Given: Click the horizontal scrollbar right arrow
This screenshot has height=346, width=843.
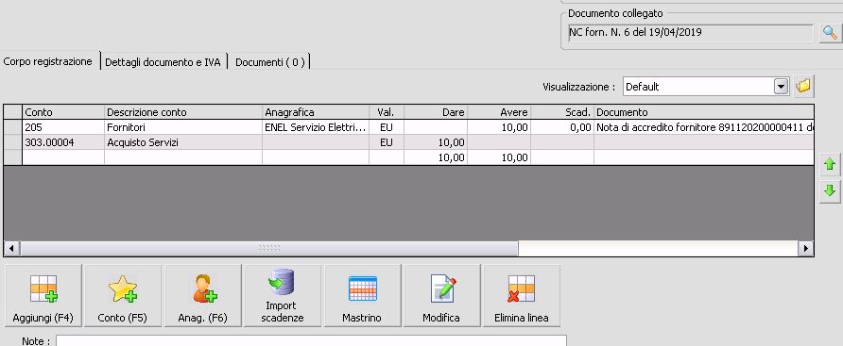Looking at the screenshot, I should 805,248.
